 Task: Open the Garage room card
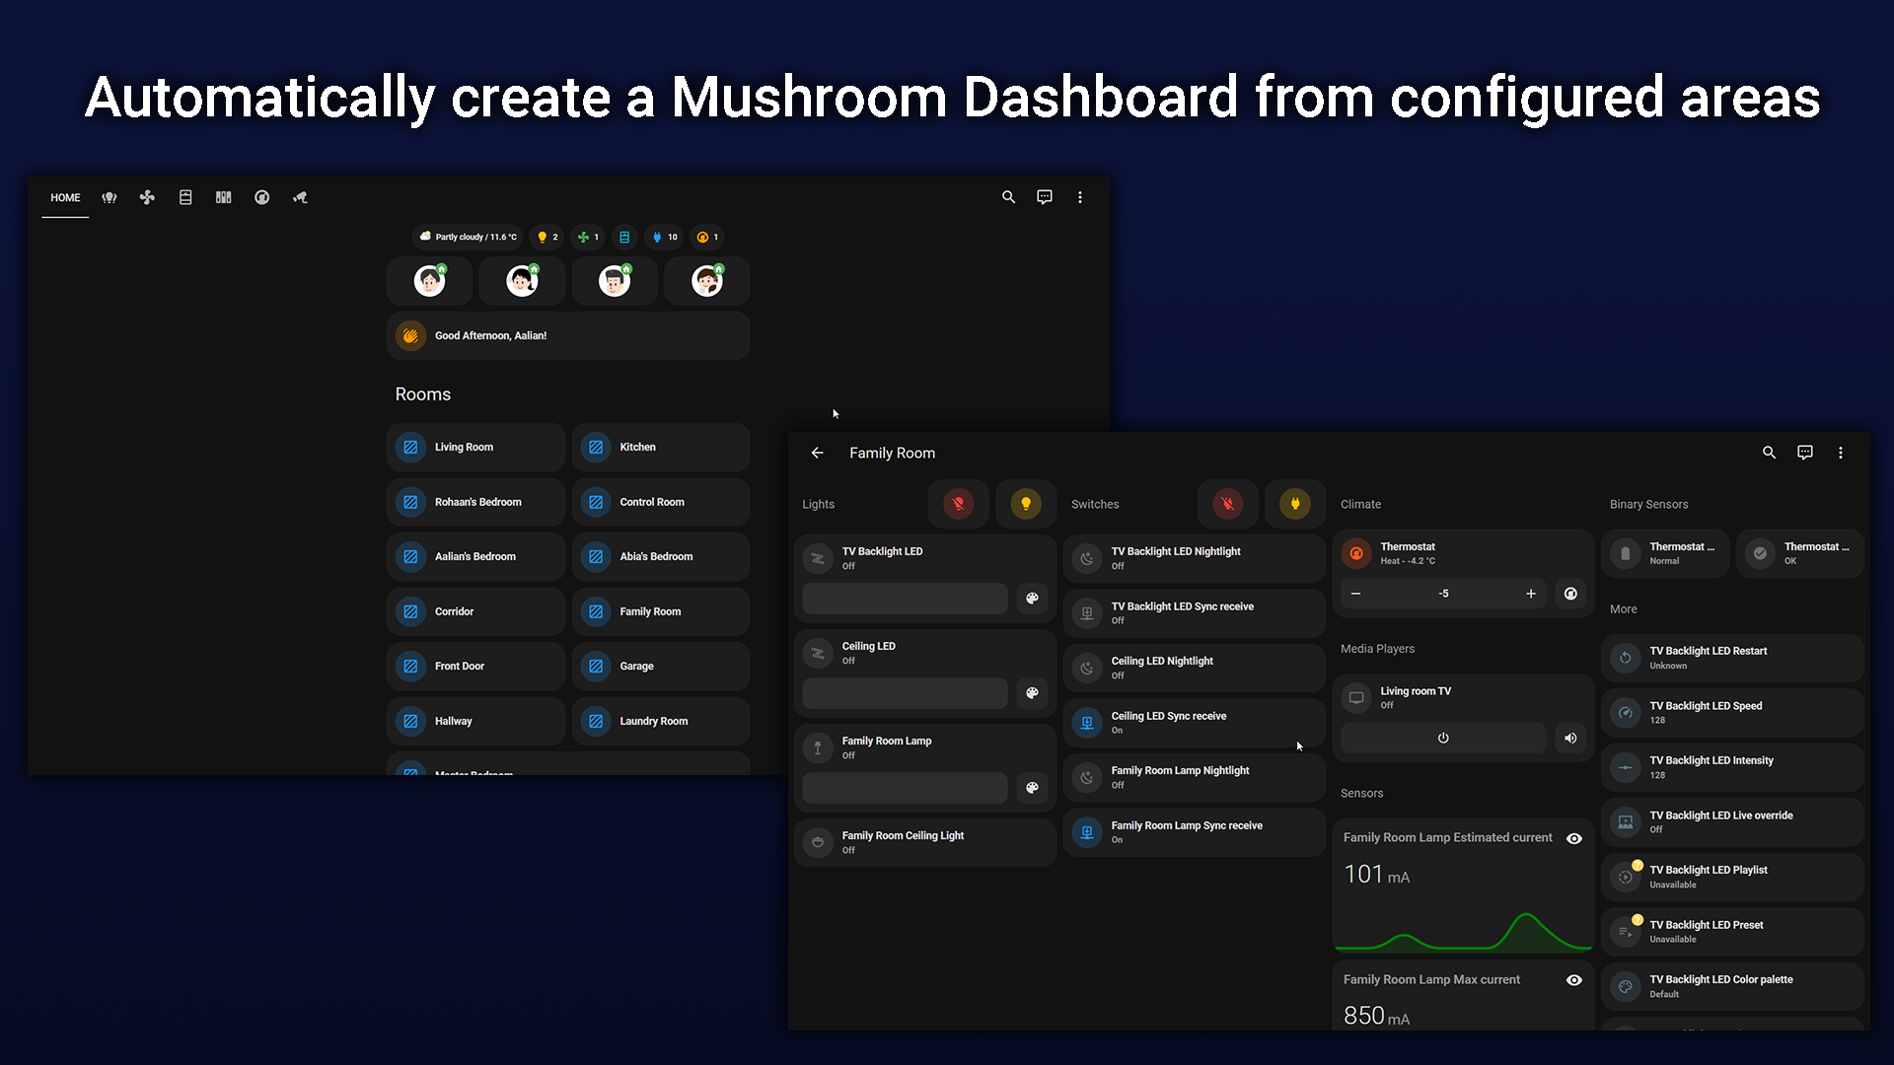(660, 667)
